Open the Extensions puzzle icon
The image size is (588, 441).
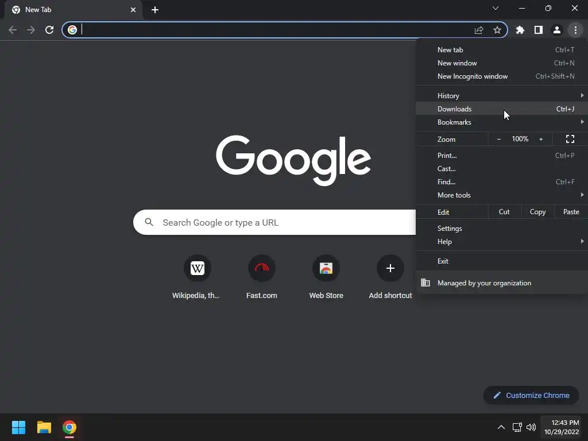pos(520,30)
